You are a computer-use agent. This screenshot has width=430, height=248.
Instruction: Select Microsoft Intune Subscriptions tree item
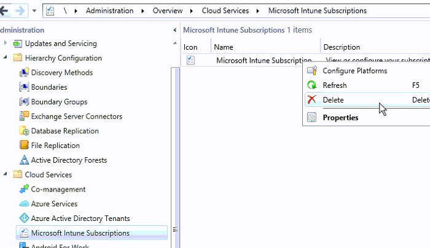(x=92, y=233)
